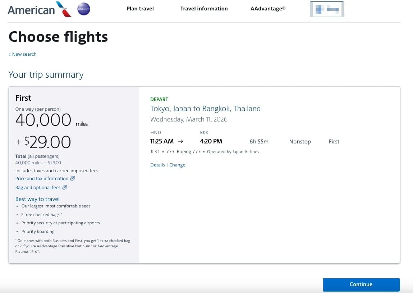Screen dimensions: 413x293
Task: Show flight Details for JL31
Action: pyautogui.click(x=157, y=165)
